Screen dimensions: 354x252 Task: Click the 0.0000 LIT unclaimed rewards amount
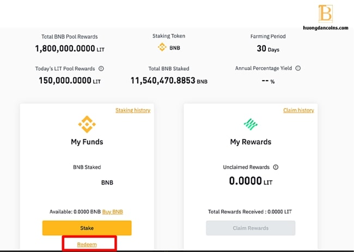251,181
